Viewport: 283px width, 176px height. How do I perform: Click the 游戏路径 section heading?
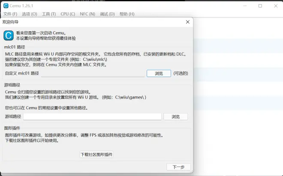[12, 85]
